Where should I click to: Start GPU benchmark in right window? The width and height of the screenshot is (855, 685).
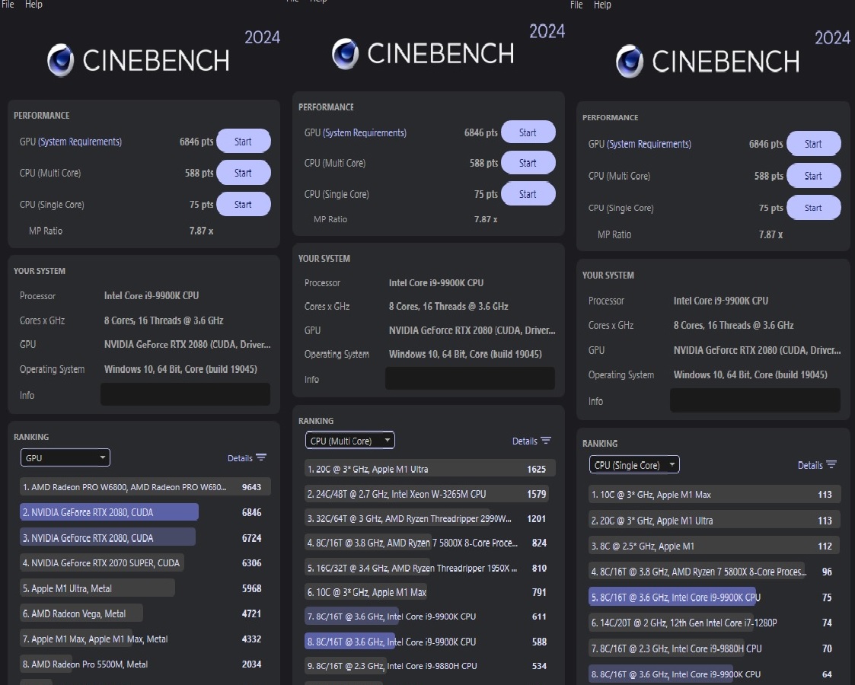click(814, 144)
